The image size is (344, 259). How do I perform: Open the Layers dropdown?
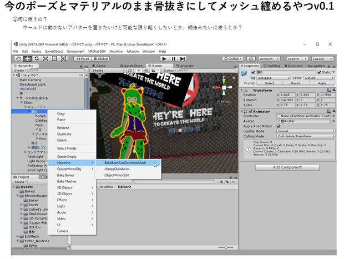click(297, 59)
